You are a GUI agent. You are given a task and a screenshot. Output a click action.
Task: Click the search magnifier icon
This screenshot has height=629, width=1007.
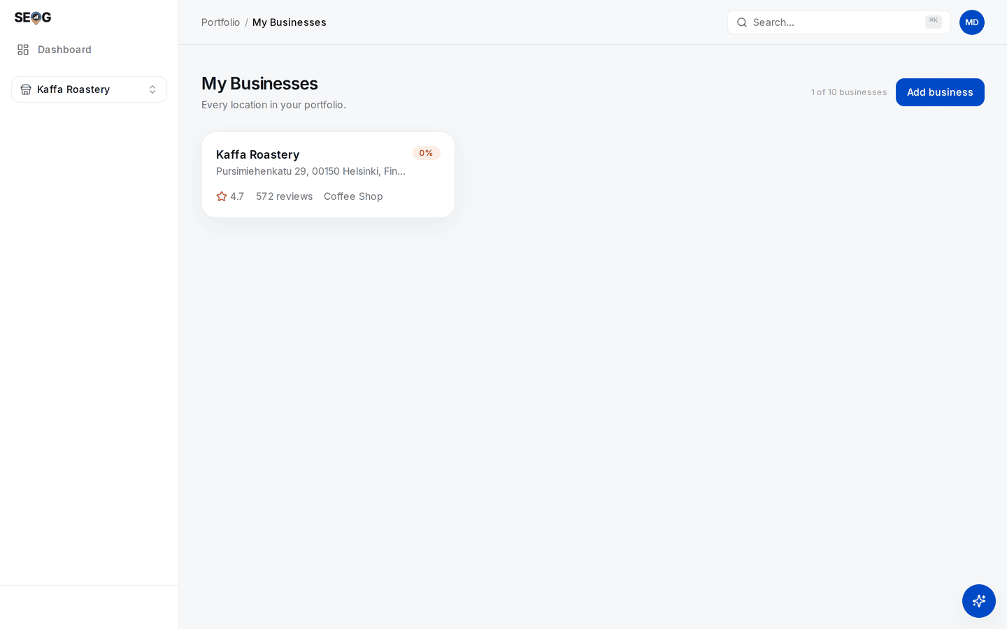click(742, 22)
